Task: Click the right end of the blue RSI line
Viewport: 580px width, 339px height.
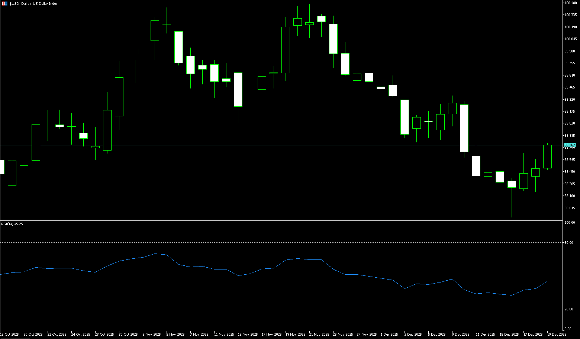Action: [547, 282]
